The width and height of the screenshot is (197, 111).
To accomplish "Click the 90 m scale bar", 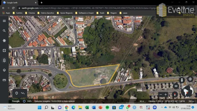I will point(131,101).
